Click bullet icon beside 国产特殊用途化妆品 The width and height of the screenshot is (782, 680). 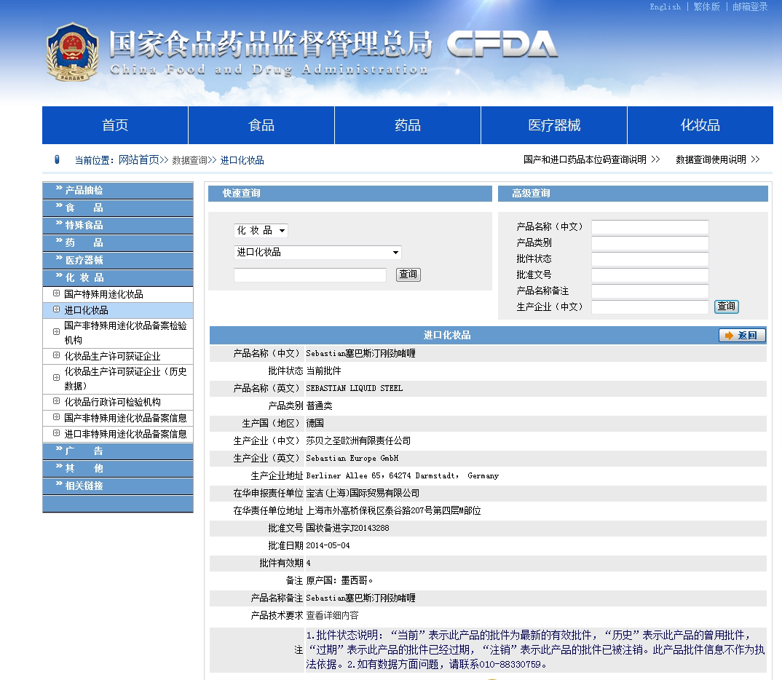(56, 293)
